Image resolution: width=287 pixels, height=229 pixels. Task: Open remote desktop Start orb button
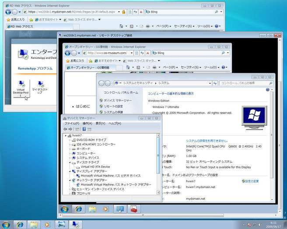tap(65, 209)
